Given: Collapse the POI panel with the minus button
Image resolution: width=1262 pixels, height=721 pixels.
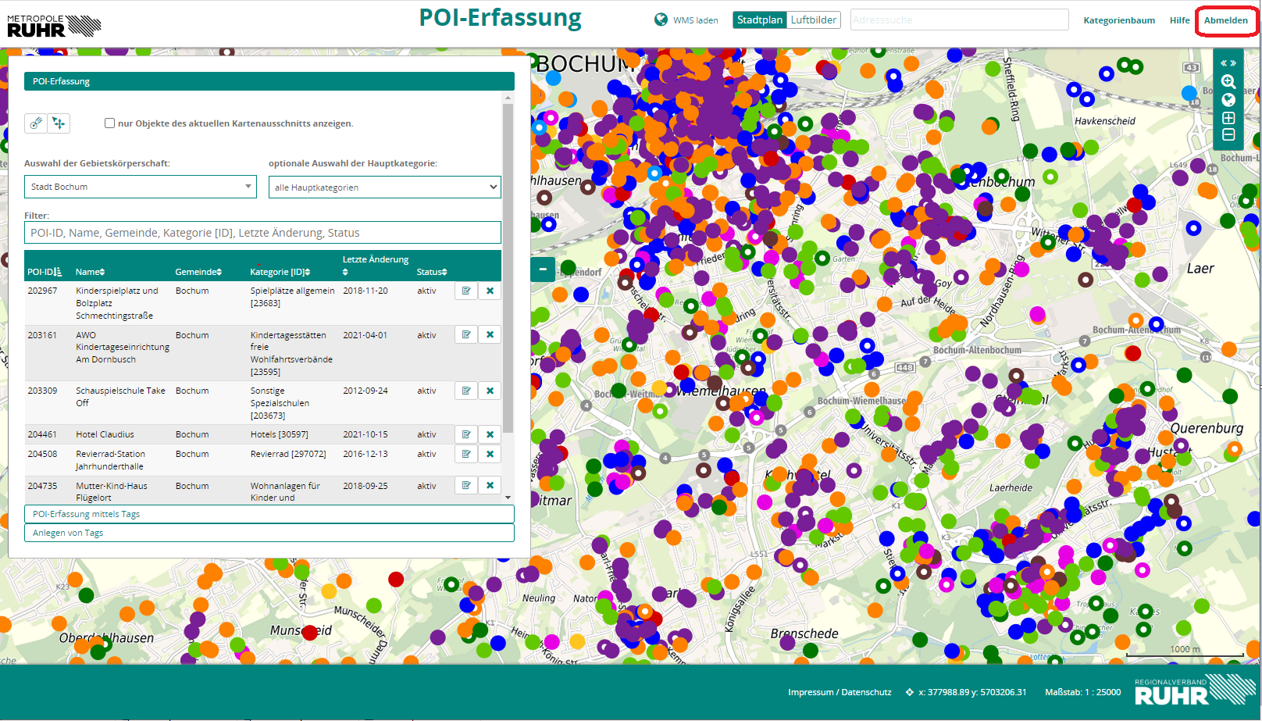Looking at the screenshot, I should (x=543, y=269).
